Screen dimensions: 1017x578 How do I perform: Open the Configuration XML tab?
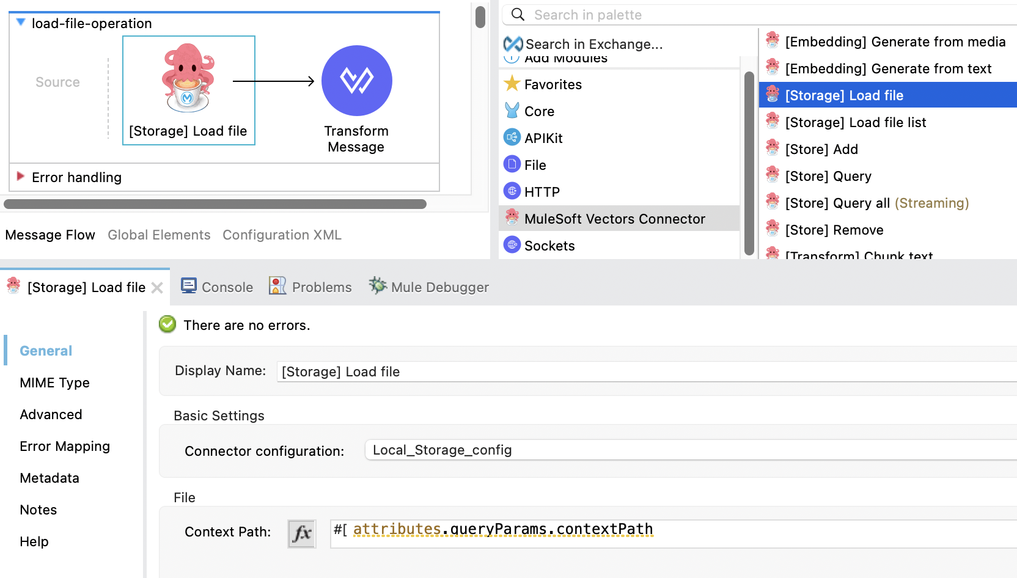[282, 235]
